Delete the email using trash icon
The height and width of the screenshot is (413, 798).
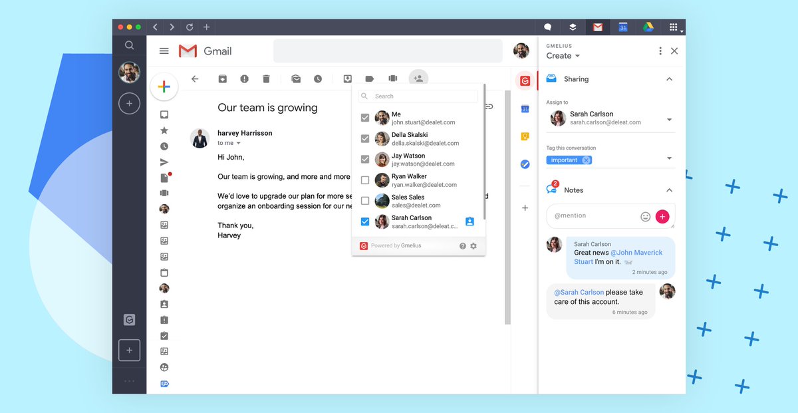coord(266,79)
